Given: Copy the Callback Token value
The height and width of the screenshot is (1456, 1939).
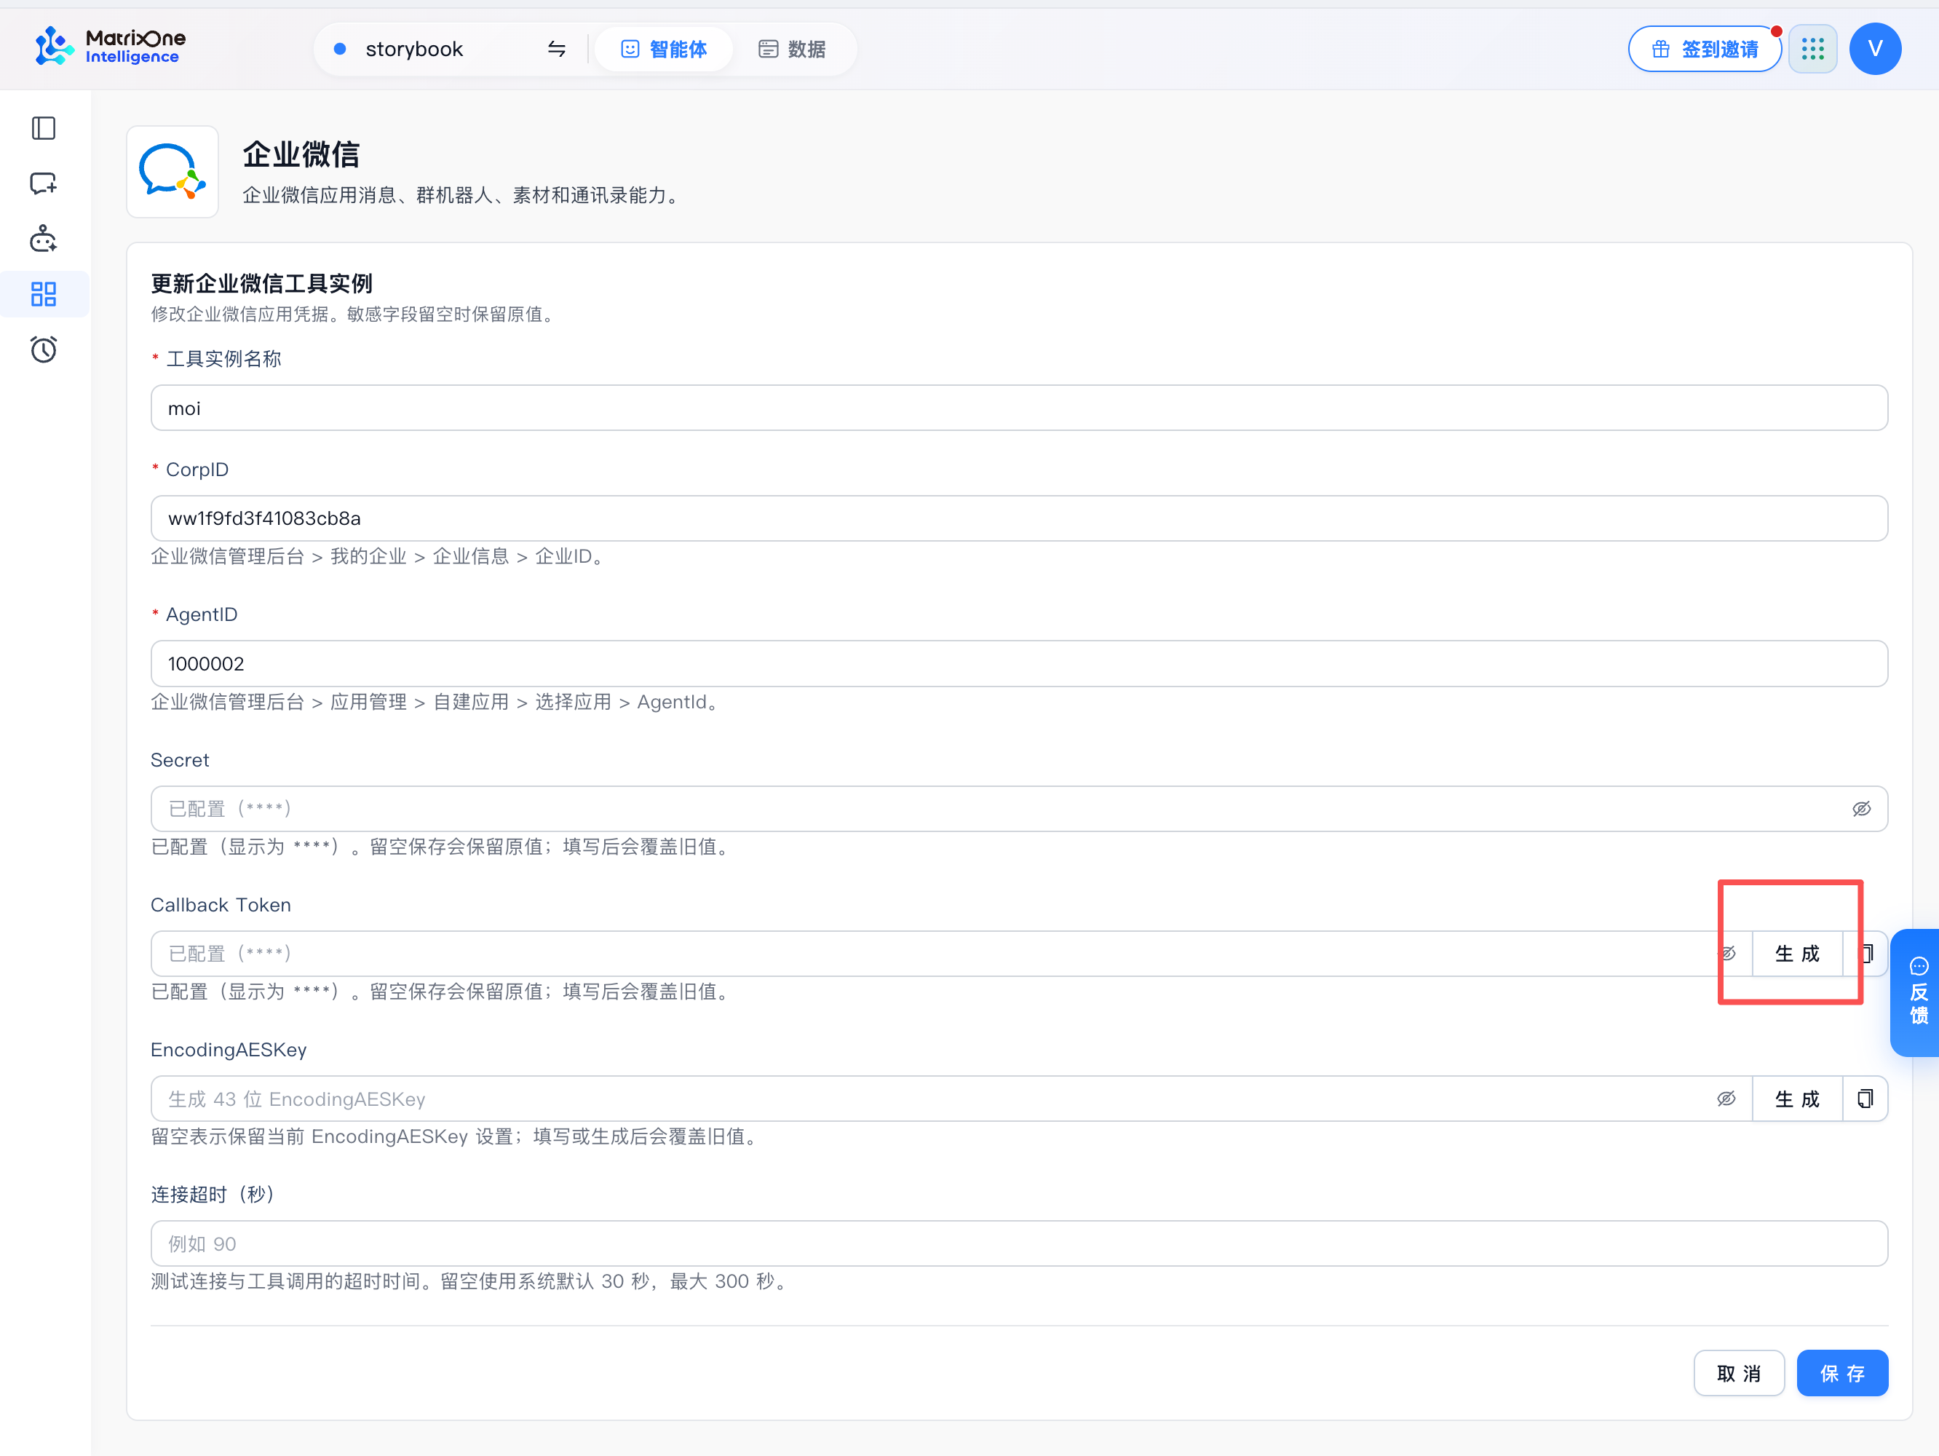Looking at the screenshot, I should [x=1865, y=954].
